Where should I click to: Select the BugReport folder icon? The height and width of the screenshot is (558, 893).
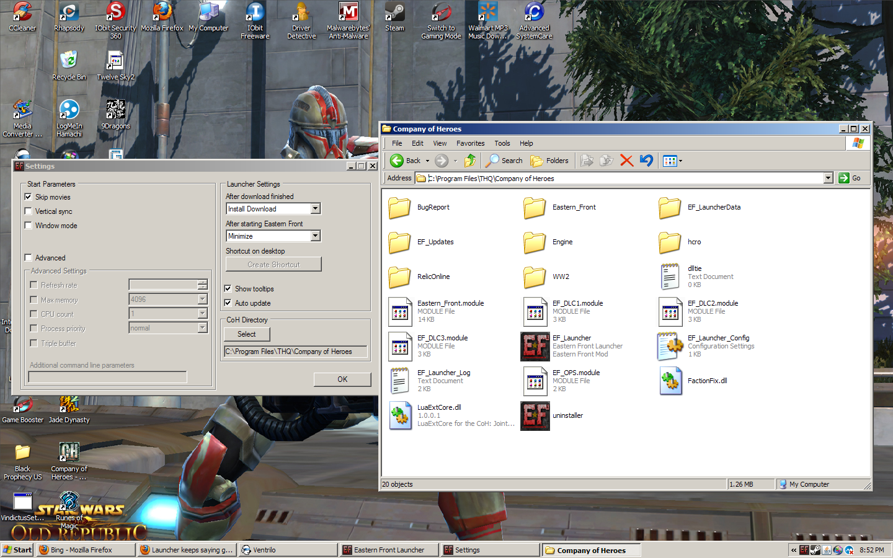399,208
